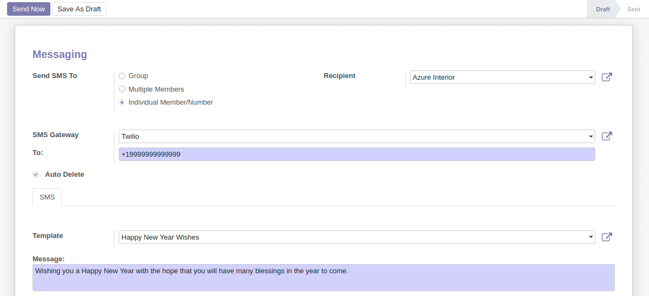Open external link for Twilio SMS Gateway
This screenshot has height=296, width=649.
[607, 136]
